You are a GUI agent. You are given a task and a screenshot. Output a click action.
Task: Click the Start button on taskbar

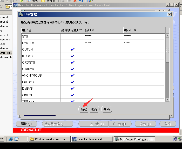(2, 139)
